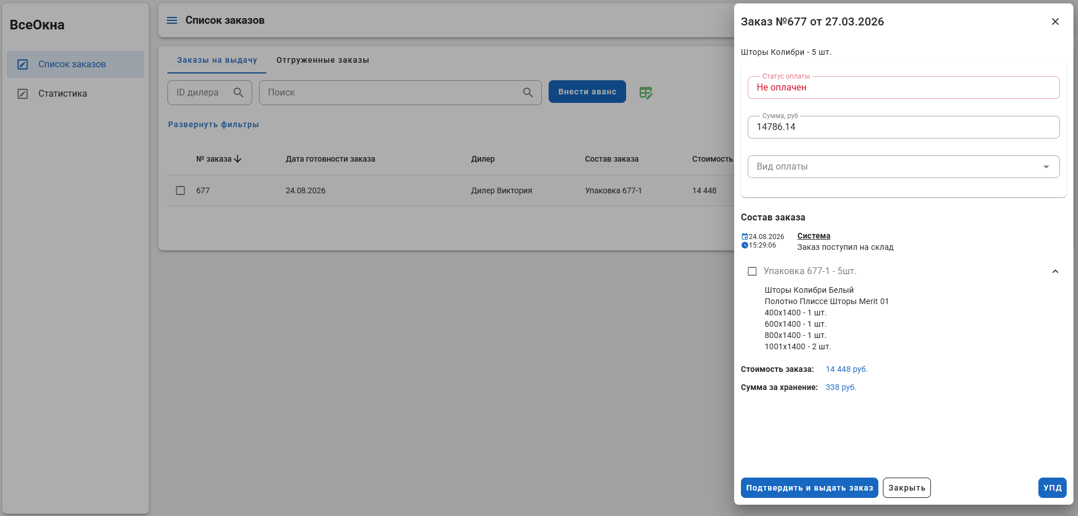Switch to the Заказы на выдачу tab

pyautogui.click(x=217, y=60)
